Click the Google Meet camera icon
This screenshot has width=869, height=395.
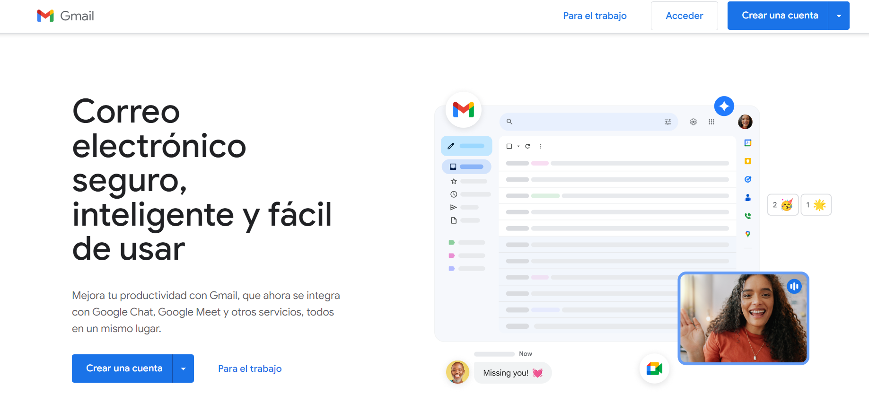click(x=654, y=369)
